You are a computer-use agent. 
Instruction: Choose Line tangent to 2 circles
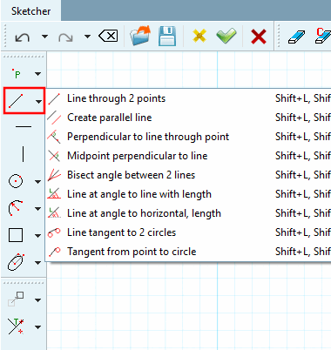pyautogui.click(x=188, y=232)
